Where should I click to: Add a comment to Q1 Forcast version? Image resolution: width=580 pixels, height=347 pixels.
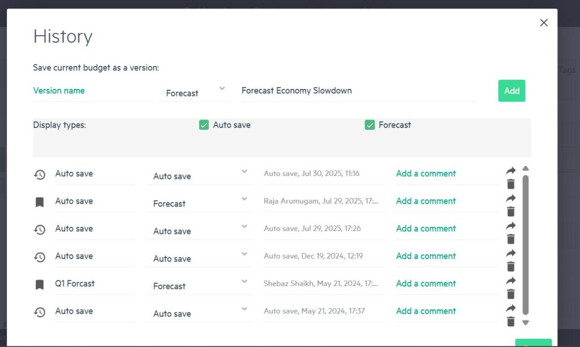coord(426,284)
